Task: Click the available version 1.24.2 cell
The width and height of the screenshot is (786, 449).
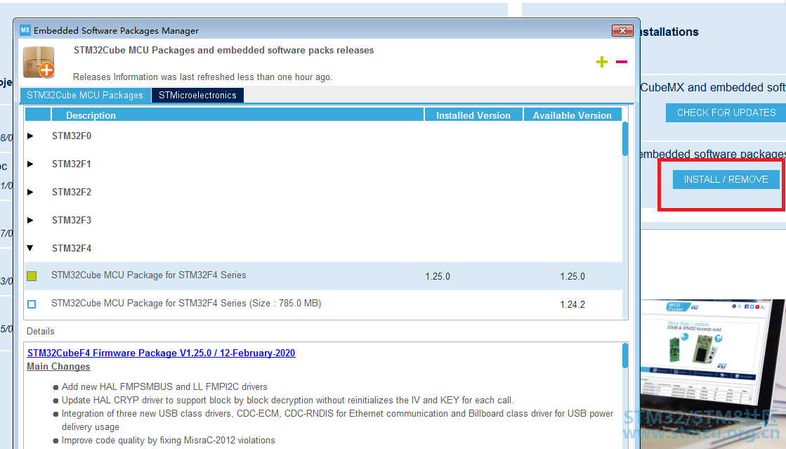Action: point(572,304)
